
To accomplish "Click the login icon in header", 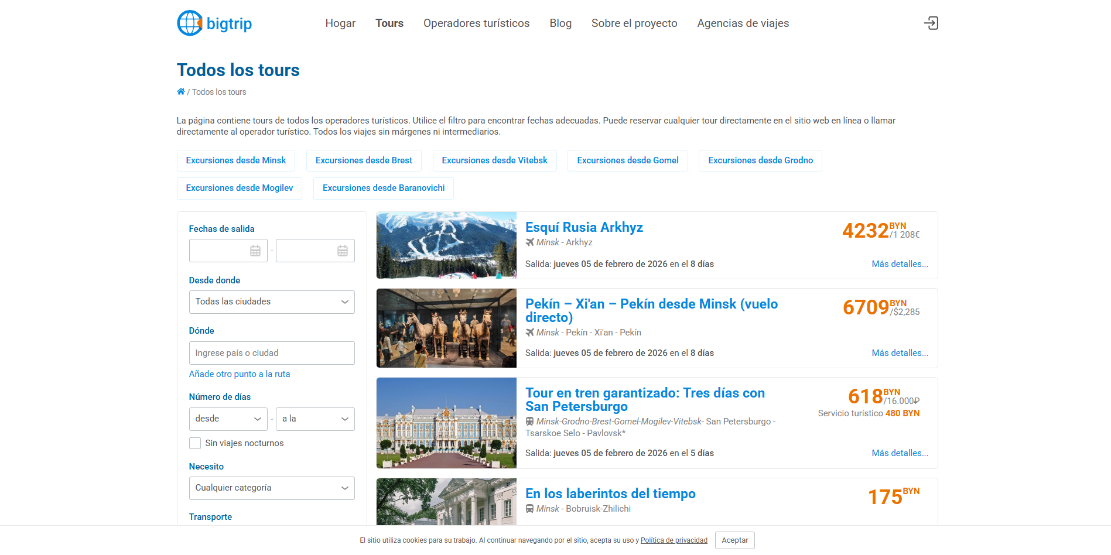I will (931, 23).
